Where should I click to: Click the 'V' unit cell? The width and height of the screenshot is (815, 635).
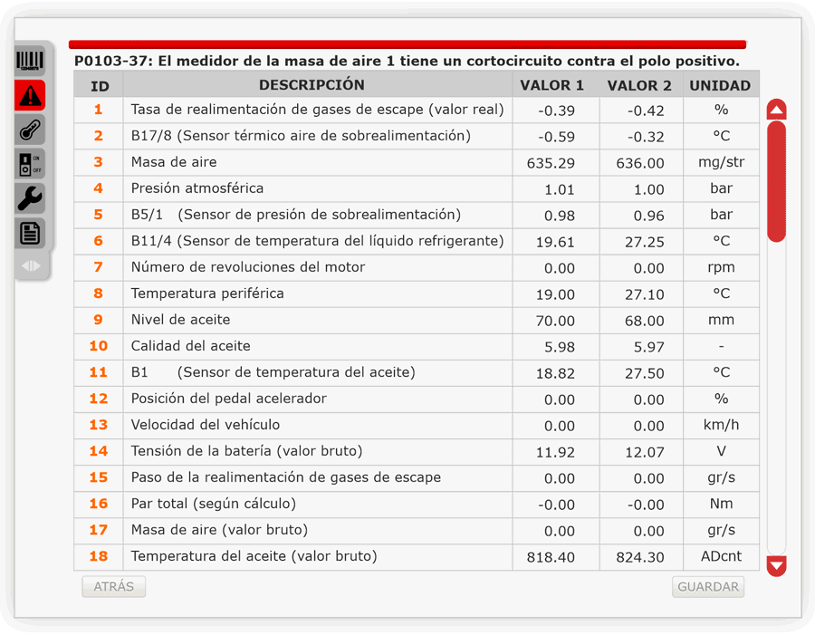(x=721, y=451)
